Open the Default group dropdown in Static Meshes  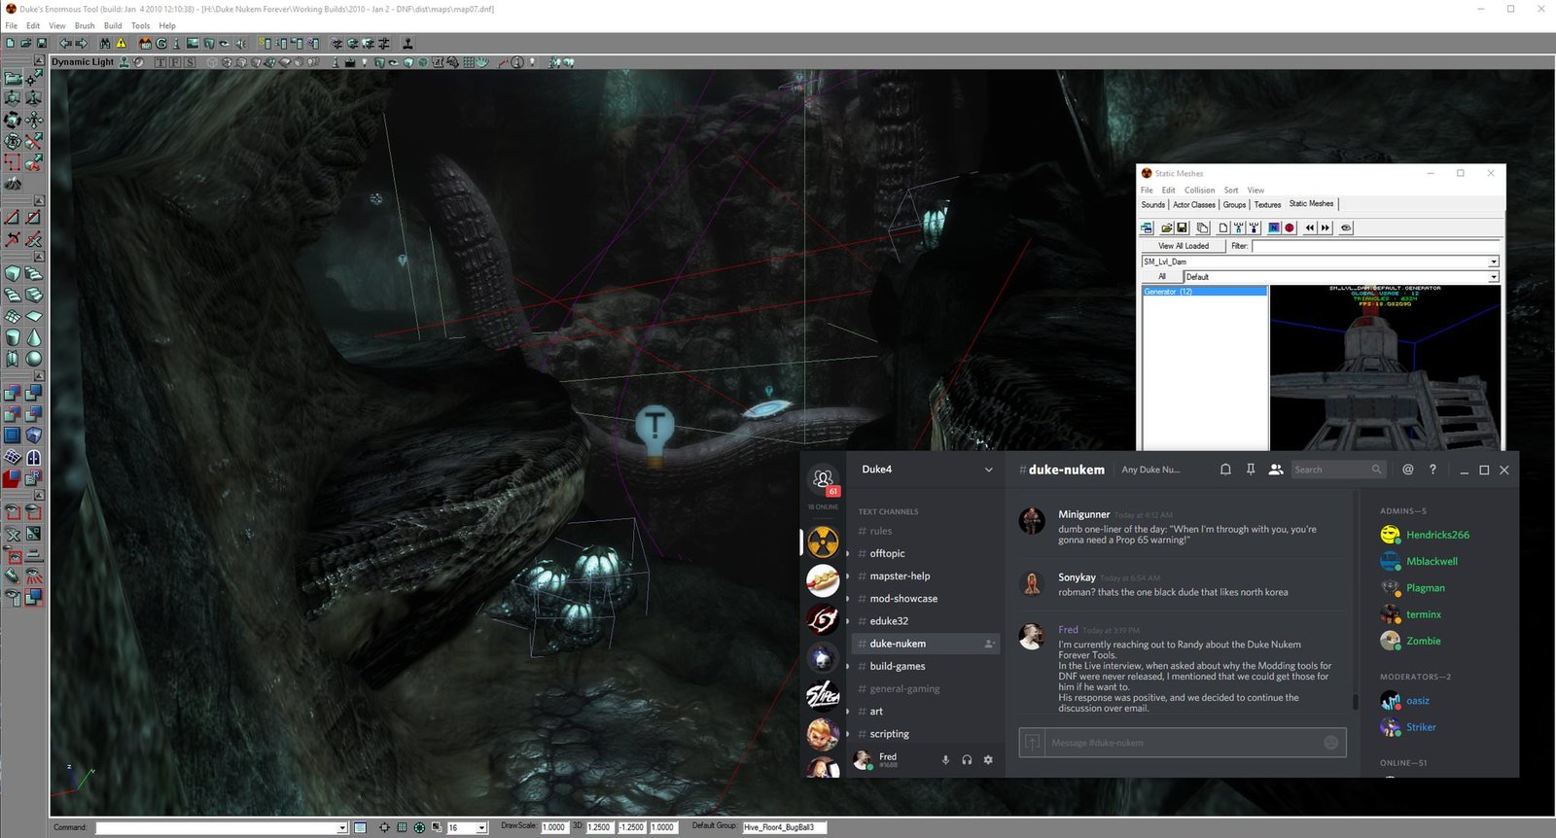pos(1494,277)
